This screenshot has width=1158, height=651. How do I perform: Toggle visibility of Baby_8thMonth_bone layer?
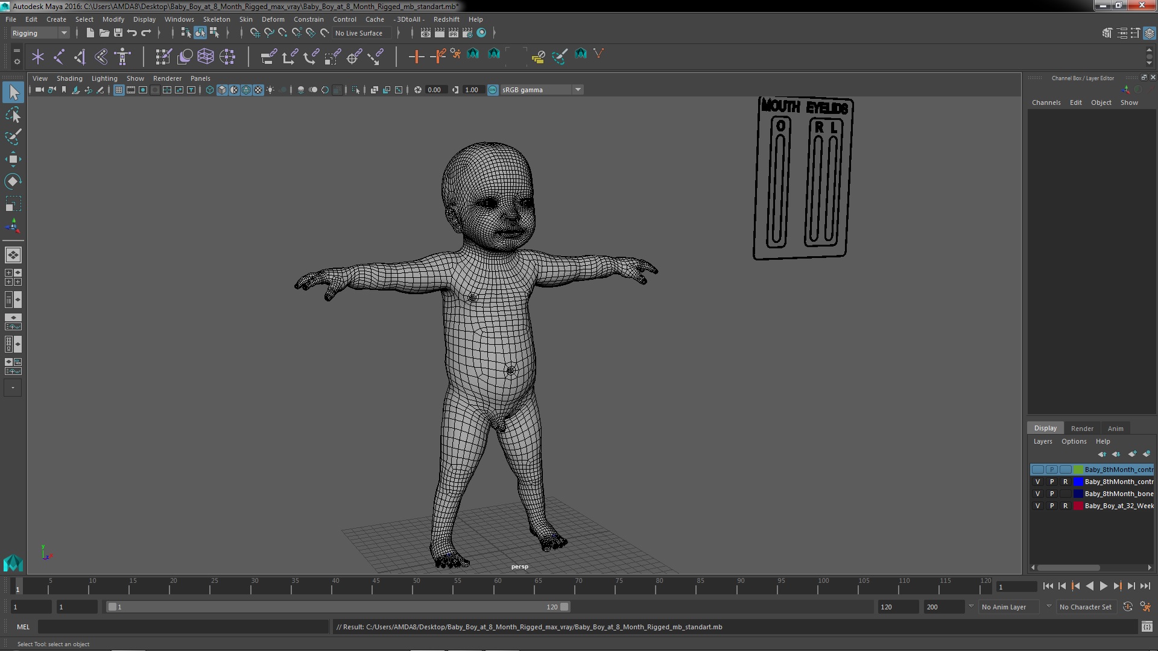[x=1037, y=494]
